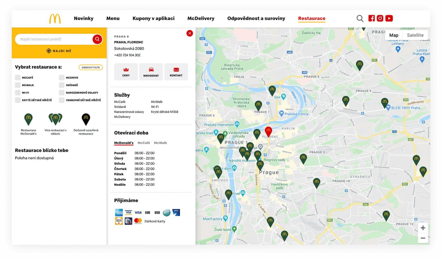
Task: Enable the Kryté dětské hřiště filter checkbox
Action: click(18, 100)
